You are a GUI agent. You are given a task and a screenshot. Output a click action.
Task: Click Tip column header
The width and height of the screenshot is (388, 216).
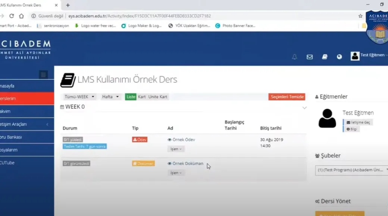[x=135, y=128]
